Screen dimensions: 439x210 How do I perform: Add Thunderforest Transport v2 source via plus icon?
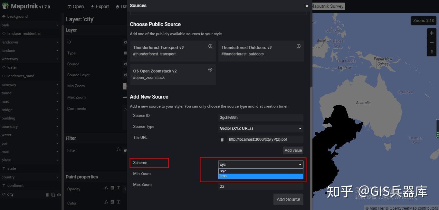pos(210,46)
